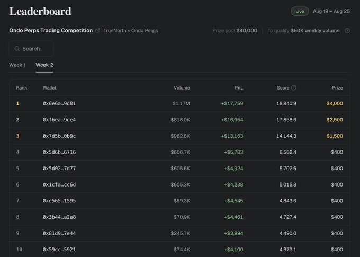Click the 4,490.0 score value
This screenshot has height=257, width=360.
point(287,233)
